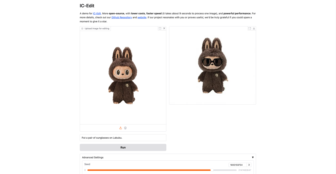Click the Seed number input box

click(238, 165)
